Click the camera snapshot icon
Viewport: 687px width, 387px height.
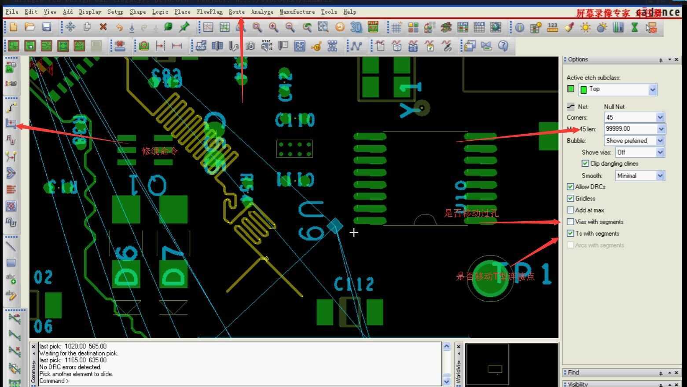click(x=250, y=46)
